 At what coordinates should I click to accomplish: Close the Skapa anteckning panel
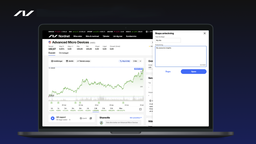point(204,33)
